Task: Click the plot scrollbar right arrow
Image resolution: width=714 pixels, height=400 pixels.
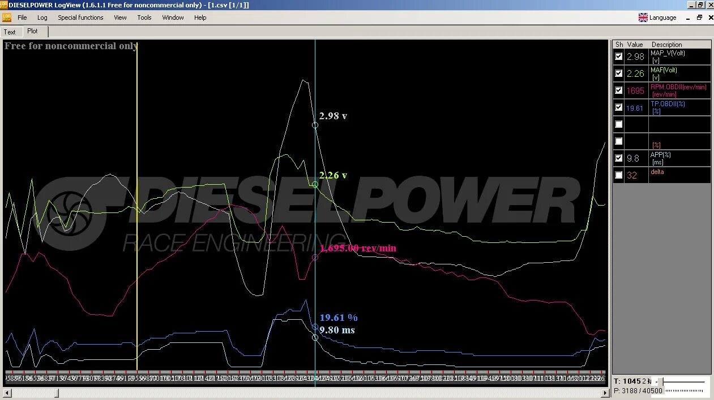Action: point(605,392)
